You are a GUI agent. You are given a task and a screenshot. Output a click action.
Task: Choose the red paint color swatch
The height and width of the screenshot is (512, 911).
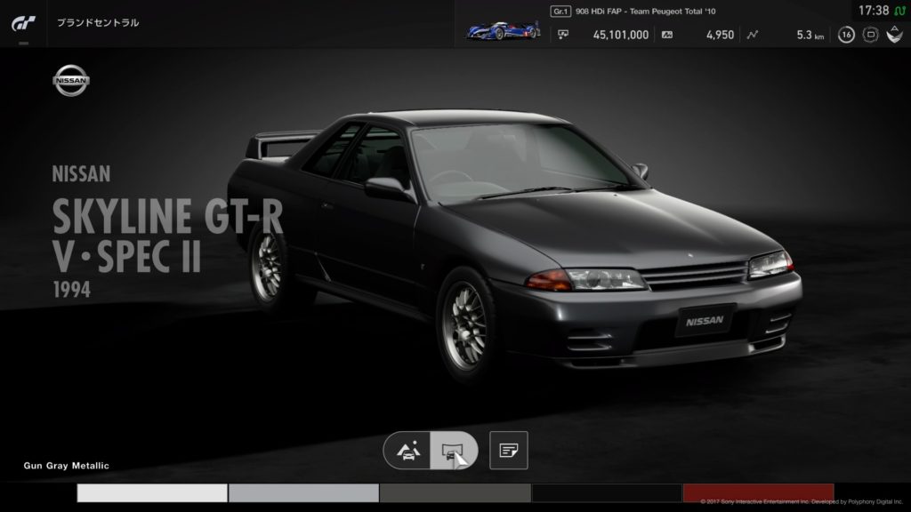pos(758,492)
